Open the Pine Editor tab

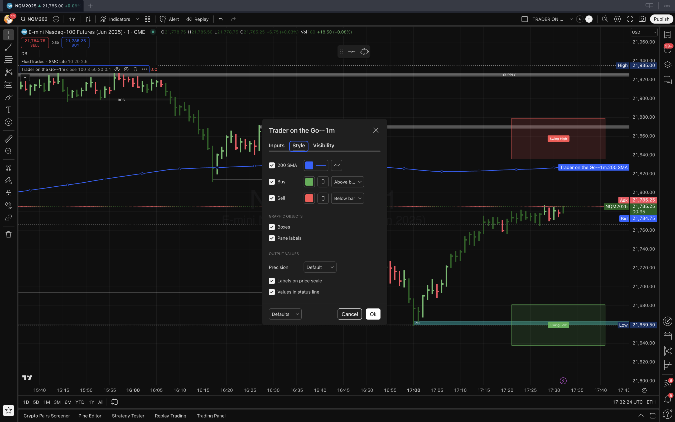point(90,416)
